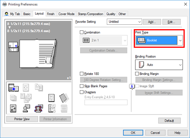Click the Default button
This screenshot has height=138, width=190.
[x=169, y=121]
